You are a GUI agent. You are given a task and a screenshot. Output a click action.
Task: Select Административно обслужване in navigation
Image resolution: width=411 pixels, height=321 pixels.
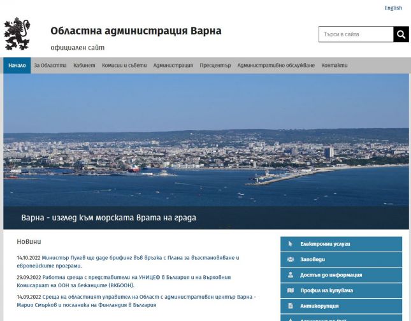point(276,66)
